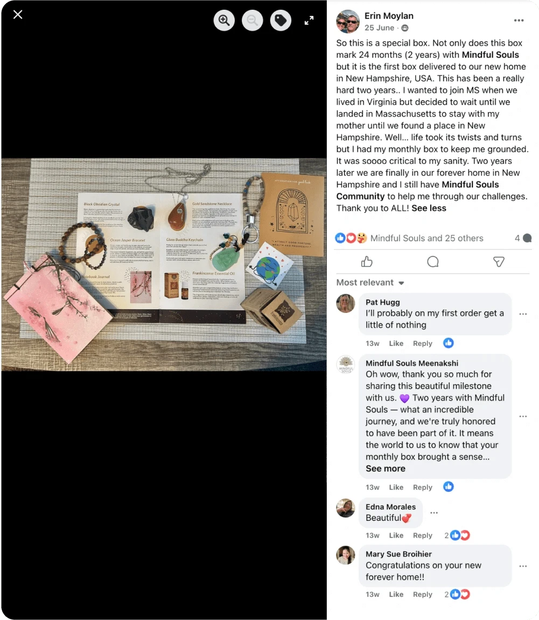The width and height of the screenshot is (539, 620).
Task: Click the share icon under post
Action: click(x=499, y=262)
